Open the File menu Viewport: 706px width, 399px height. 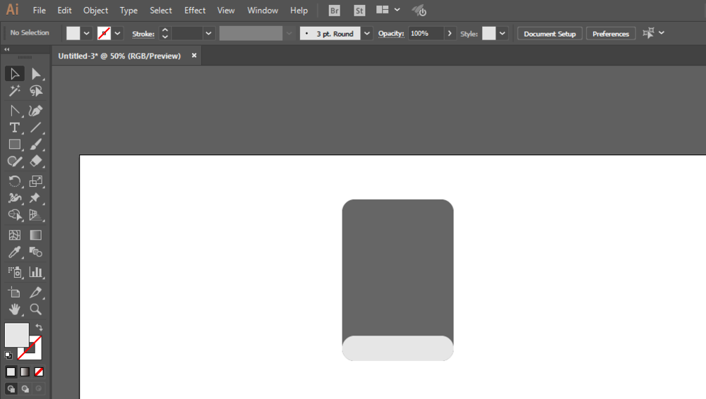coord(39,11)
